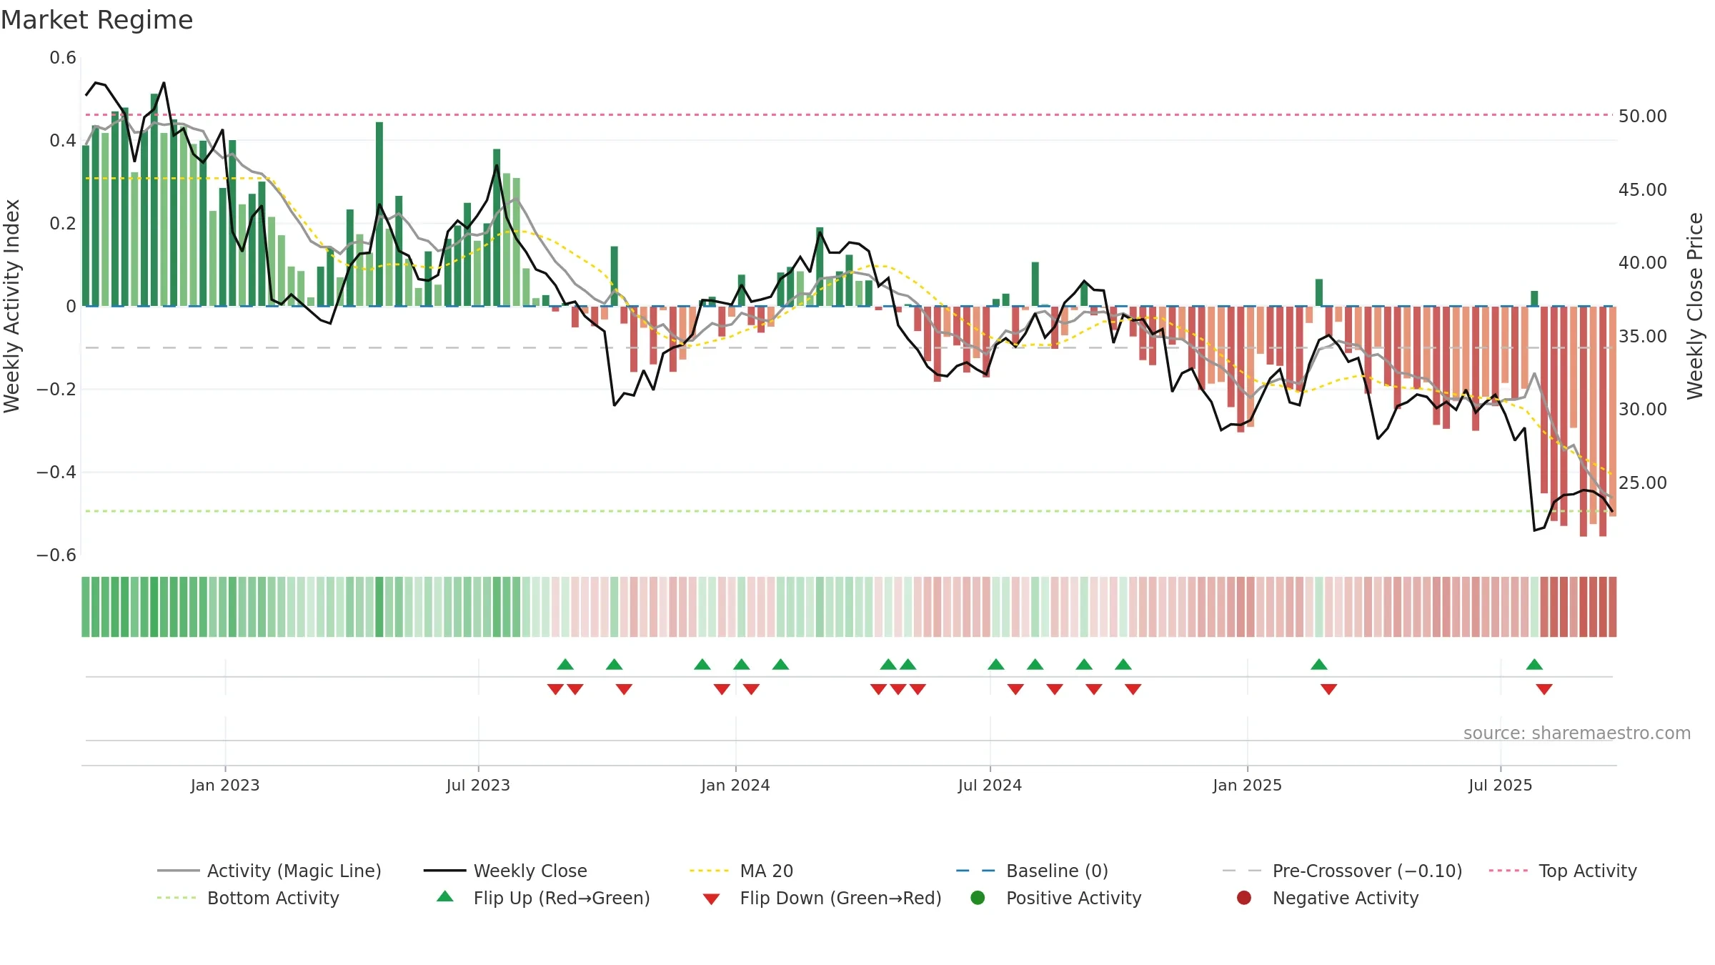Select the Flip Down (Green→Red) legend label
Image resolution: width=1715 pixels, height=965 pixels.
pyautogui.click(x=840, y=898)
